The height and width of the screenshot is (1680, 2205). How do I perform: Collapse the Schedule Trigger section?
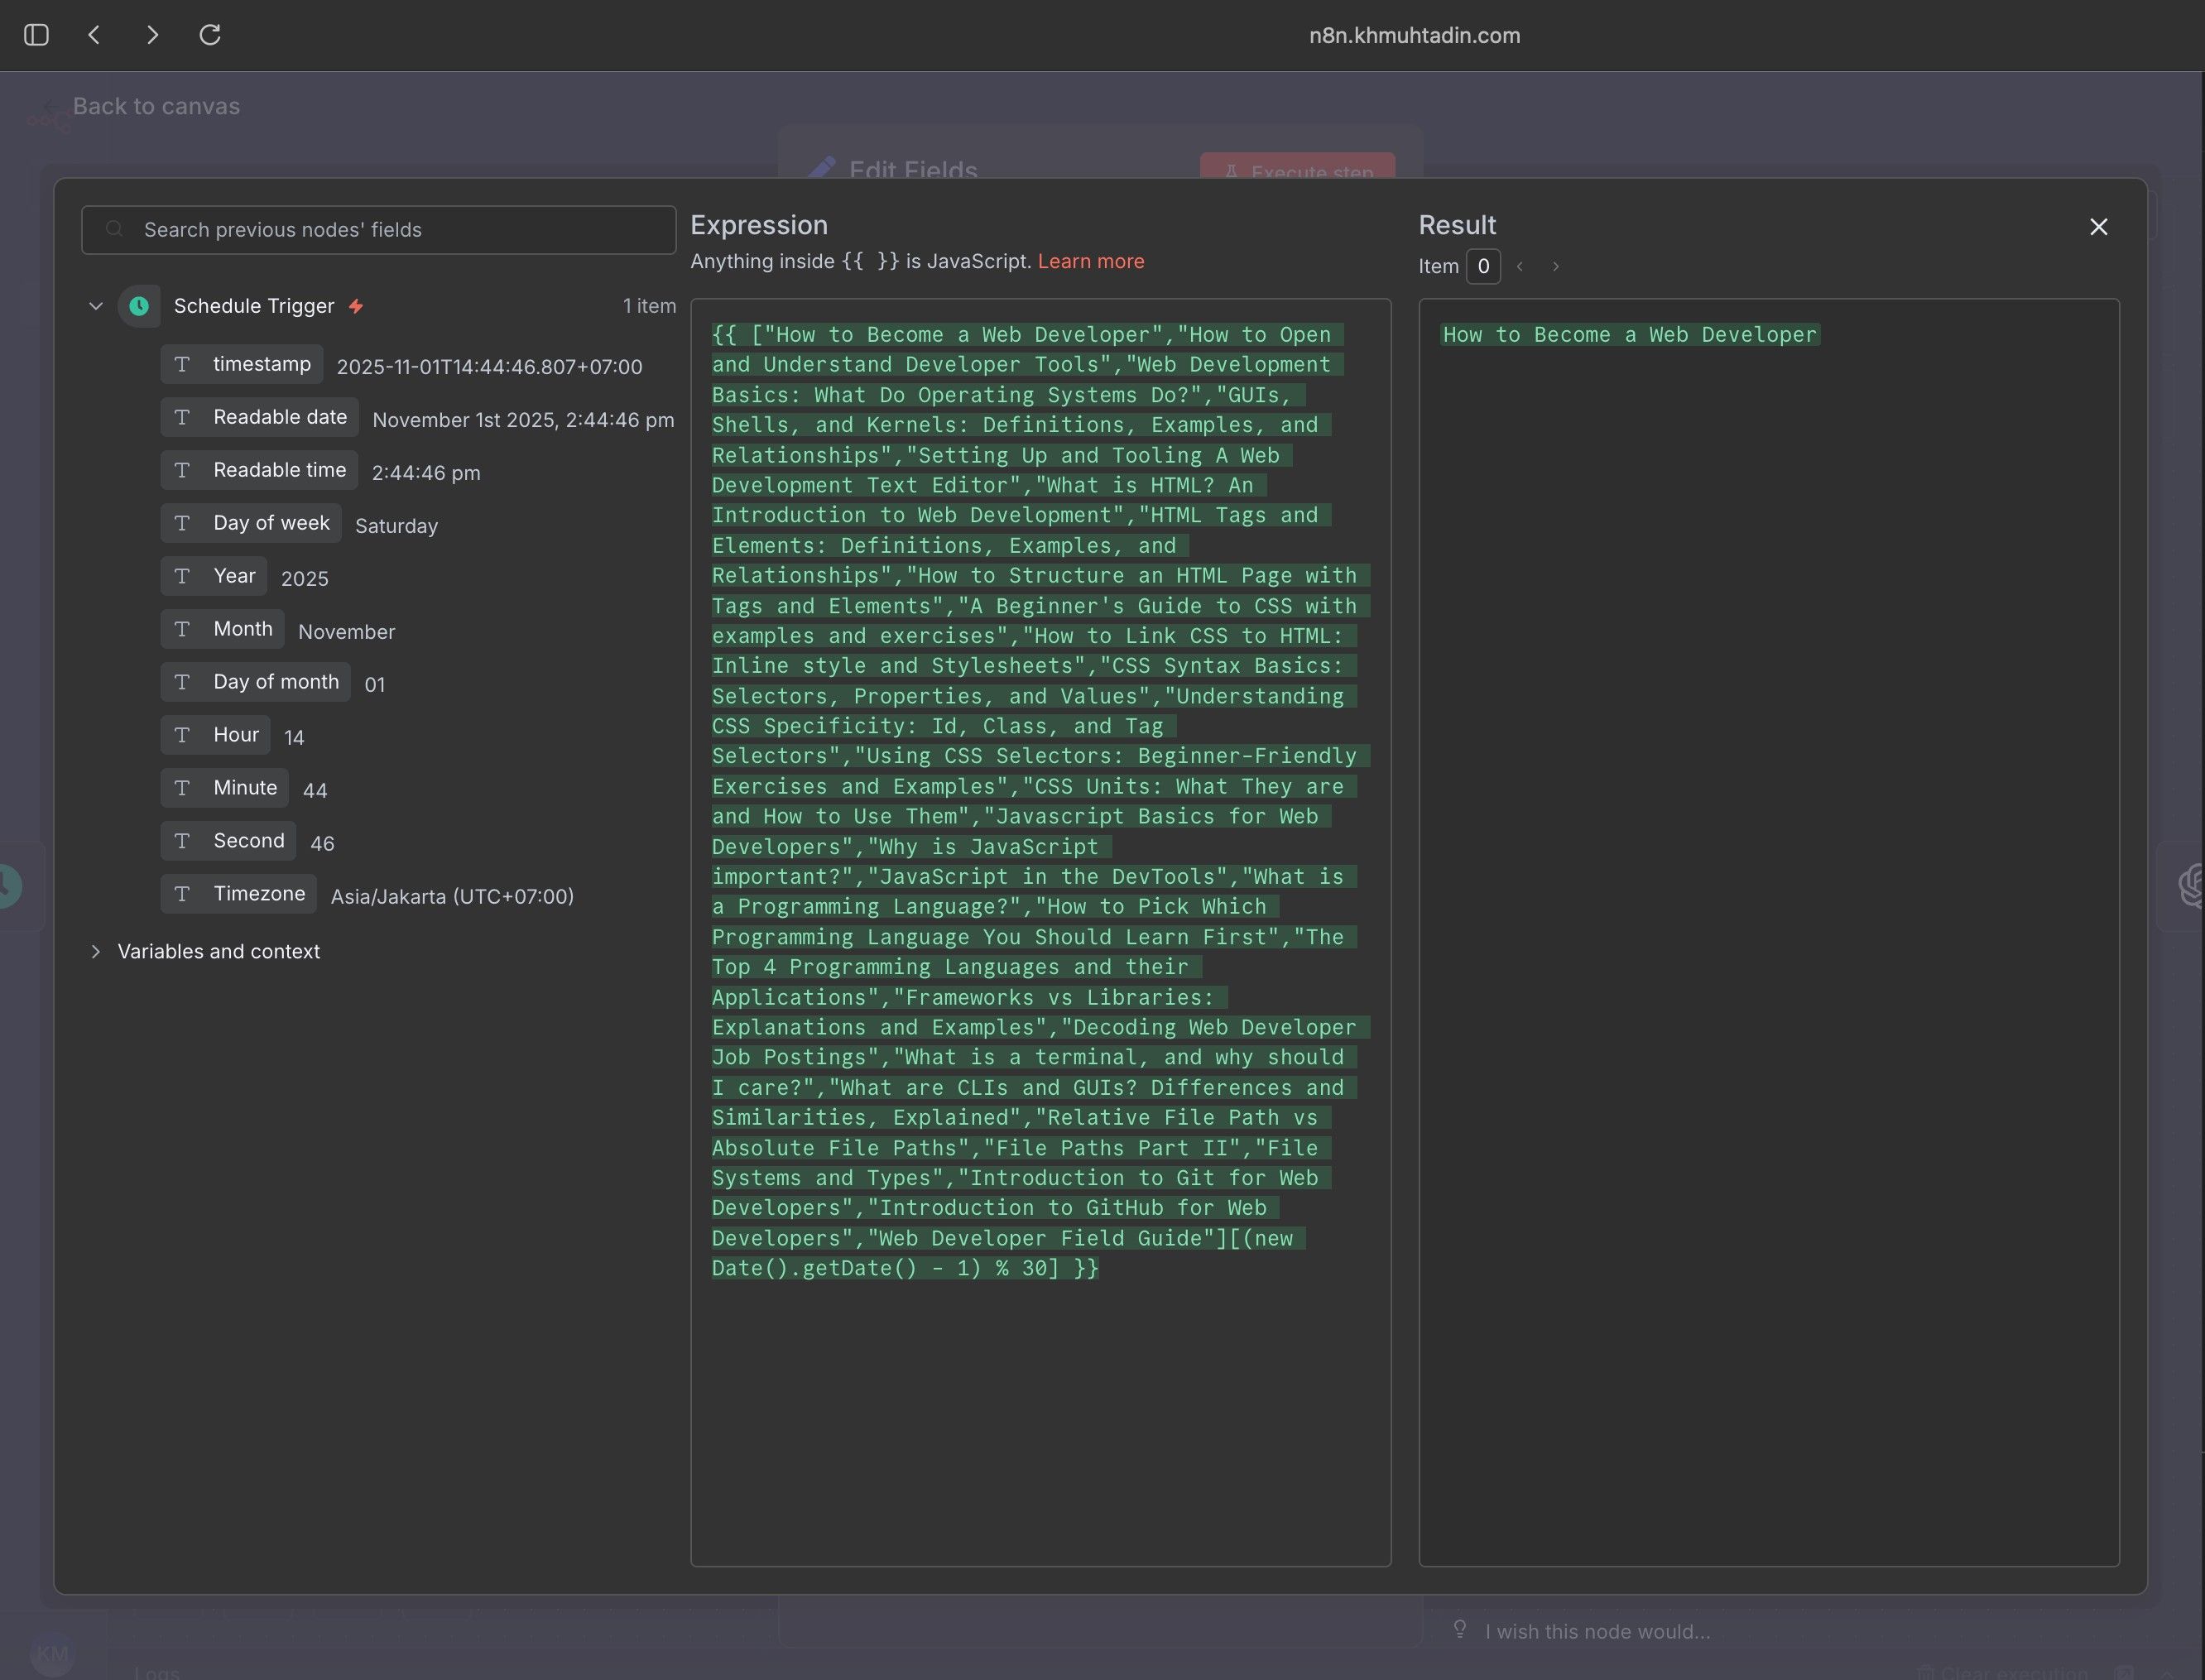96,306
